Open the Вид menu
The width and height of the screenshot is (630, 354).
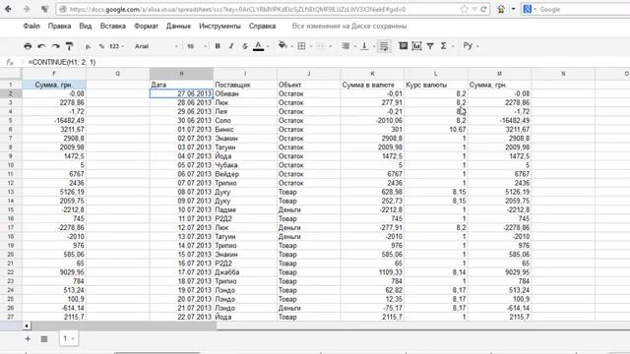pos(86,27)
